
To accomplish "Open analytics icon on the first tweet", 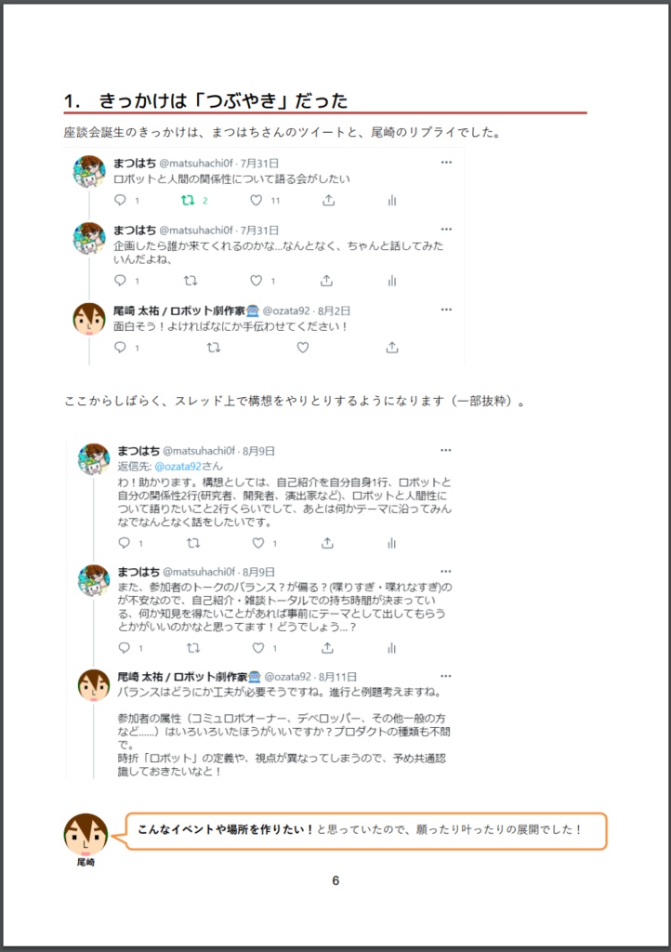I will click(x=391, y=199).
